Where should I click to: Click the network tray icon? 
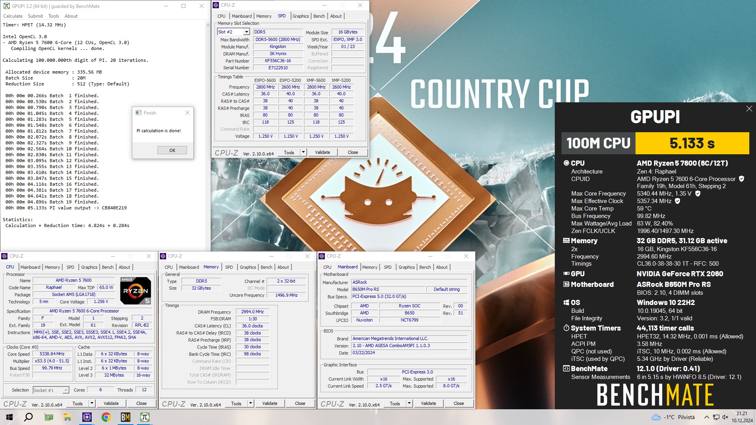(716, 417)
